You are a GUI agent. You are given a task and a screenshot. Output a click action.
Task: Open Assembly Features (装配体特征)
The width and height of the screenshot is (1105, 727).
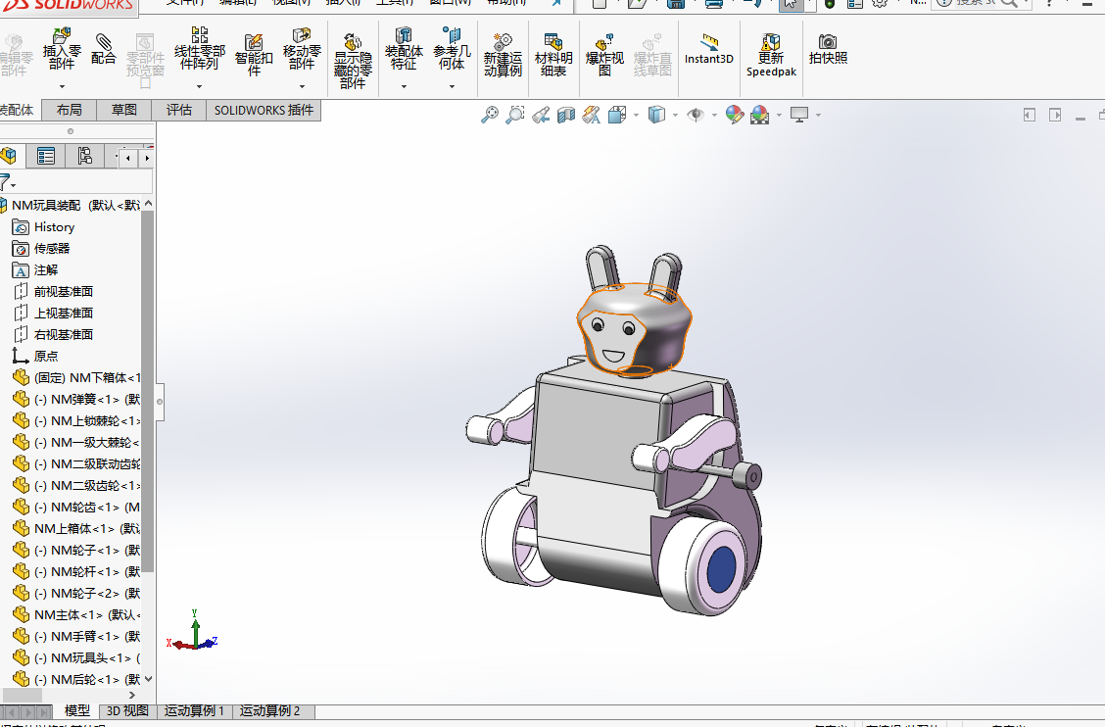point(404,49)
